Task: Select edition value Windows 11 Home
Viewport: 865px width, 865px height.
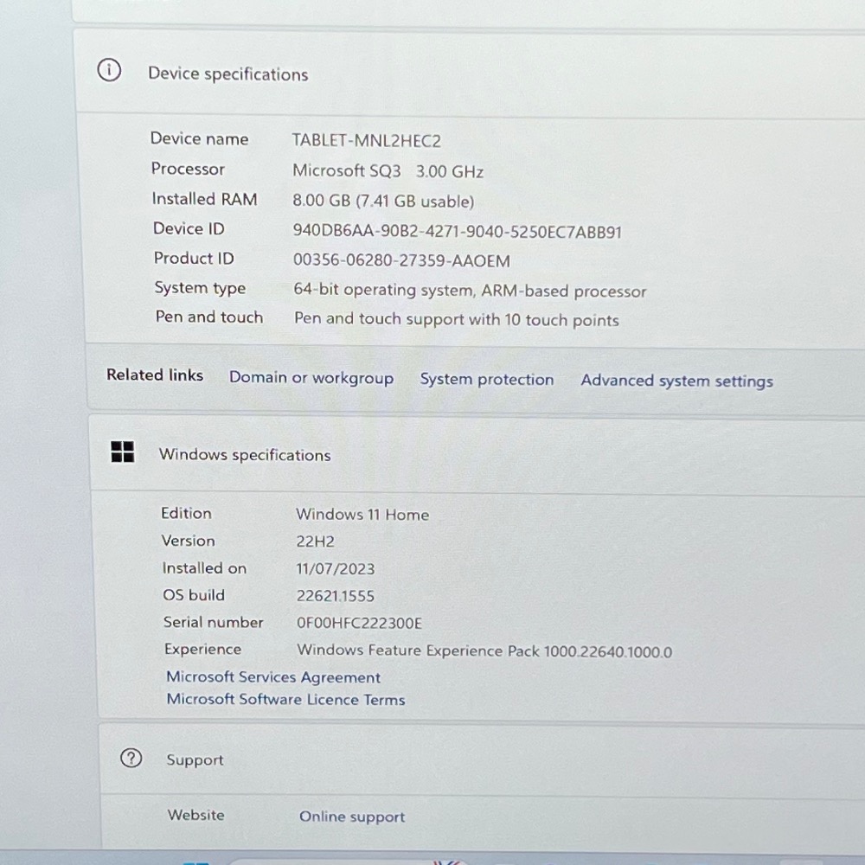Action: click(362, 515)
